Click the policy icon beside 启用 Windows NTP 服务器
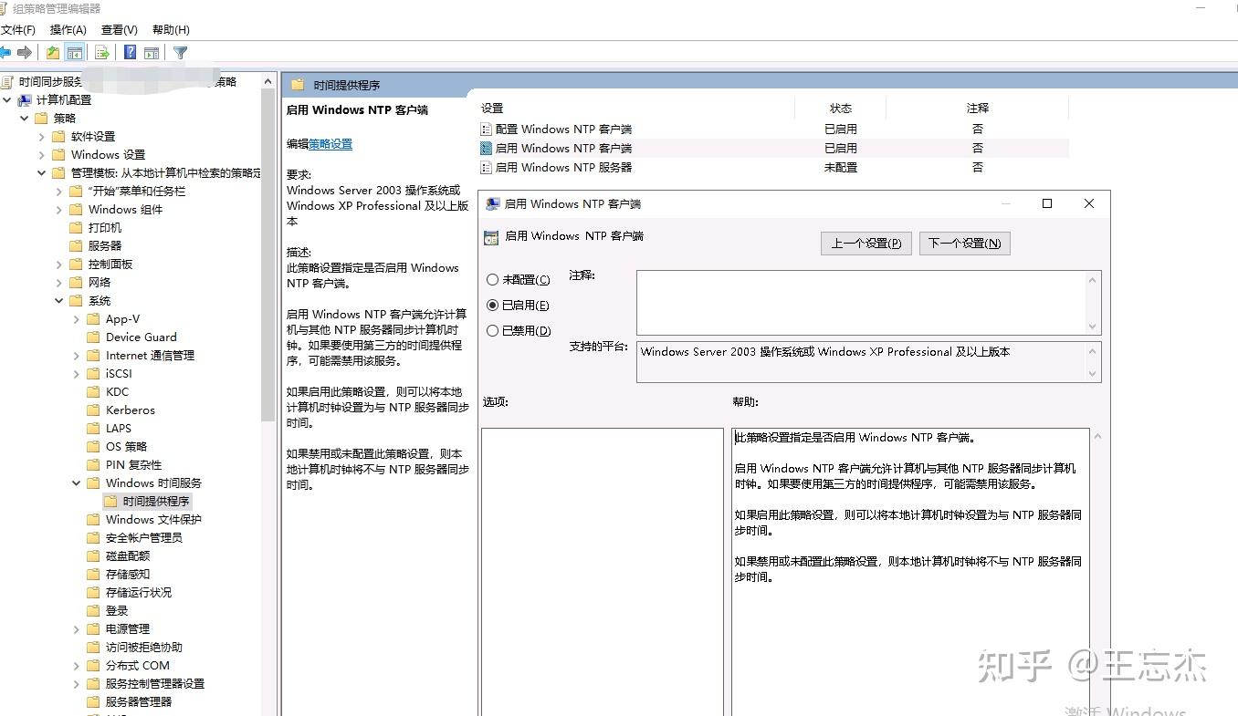Image resolution: width=1238 pixels, height=716 pixels. (x=487, y=168)
